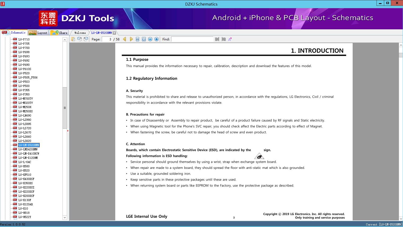Open LG-LMX420BMW schematic

point(28,149)
